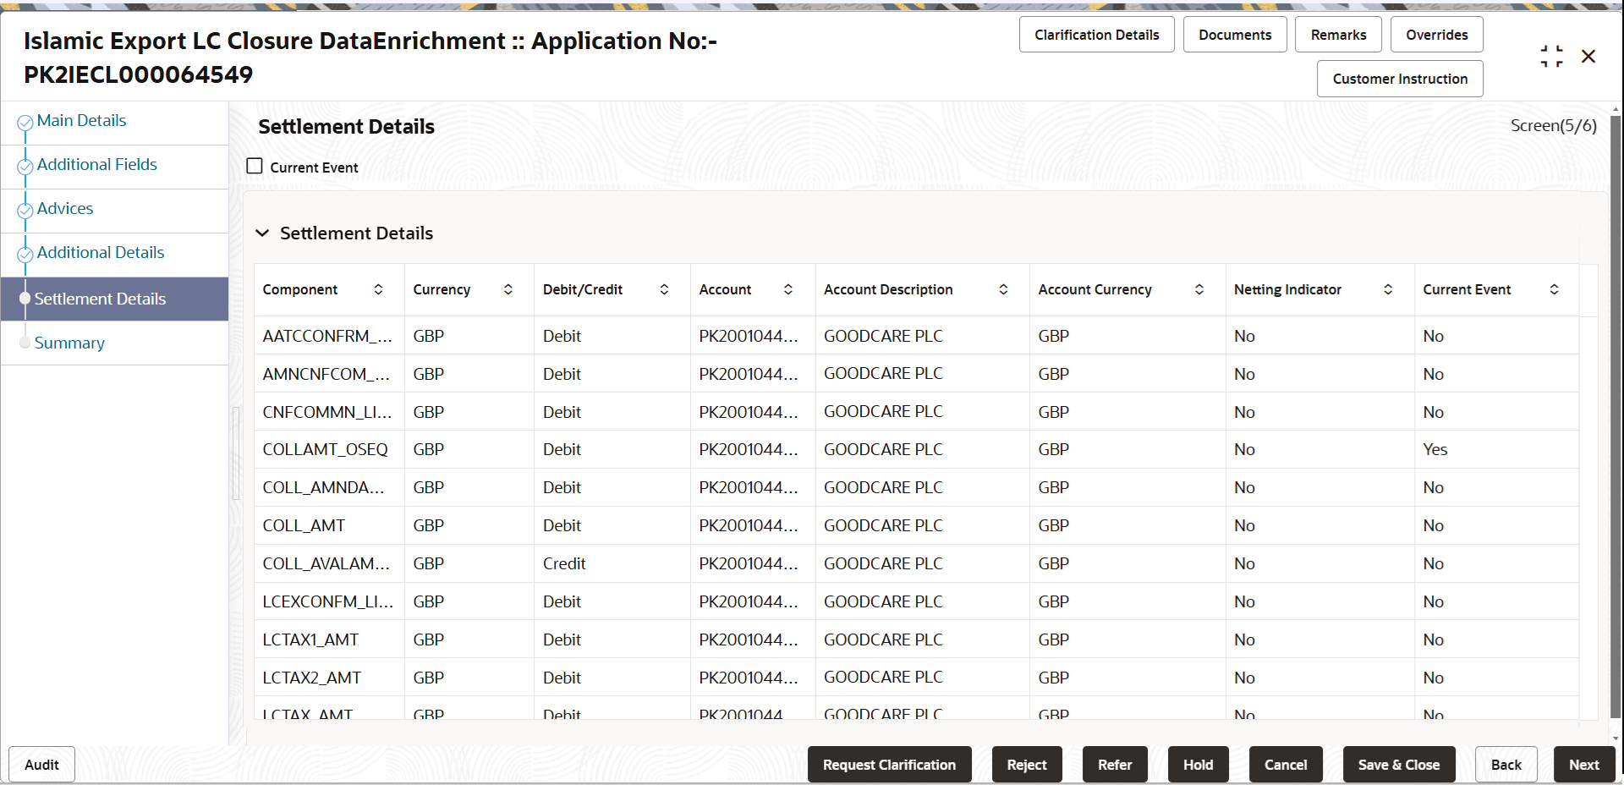
Task: Cancel the data enrichment
Action: (x=1286, y=765)
